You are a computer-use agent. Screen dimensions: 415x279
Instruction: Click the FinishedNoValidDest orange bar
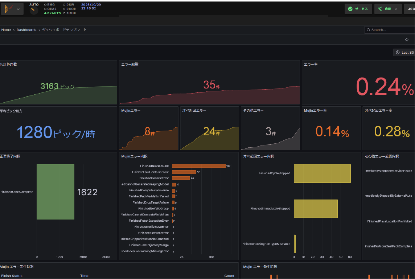coord(199,166)
